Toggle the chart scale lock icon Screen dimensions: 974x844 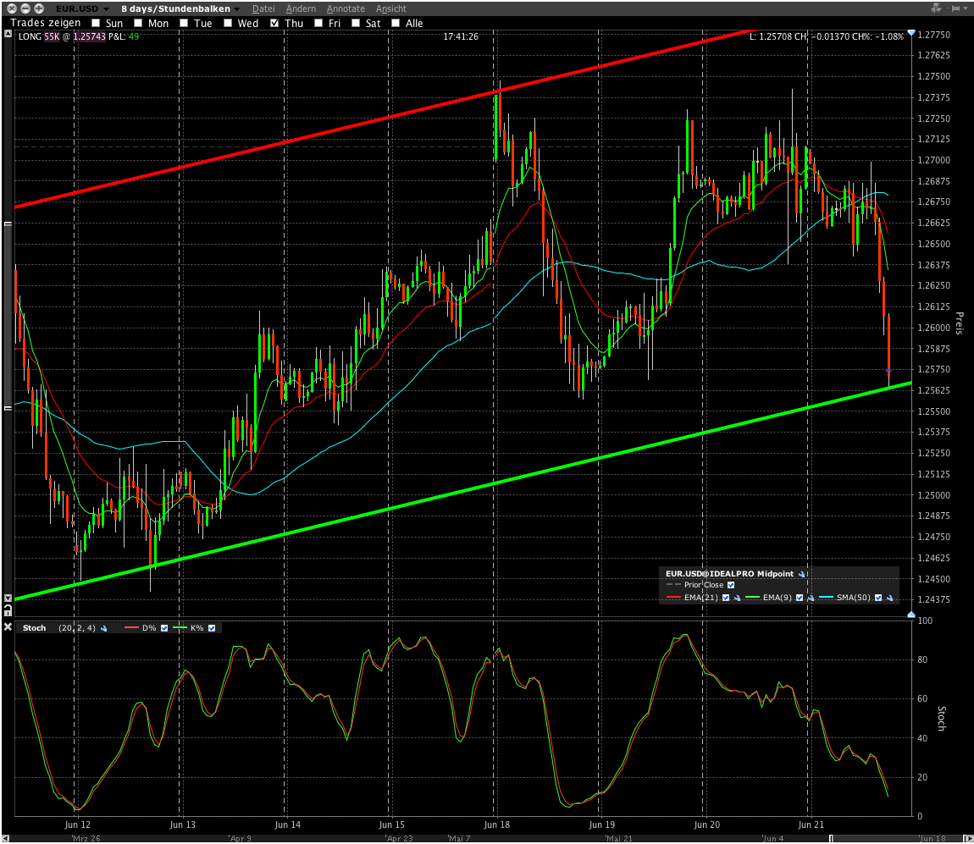tap(8, 611)
